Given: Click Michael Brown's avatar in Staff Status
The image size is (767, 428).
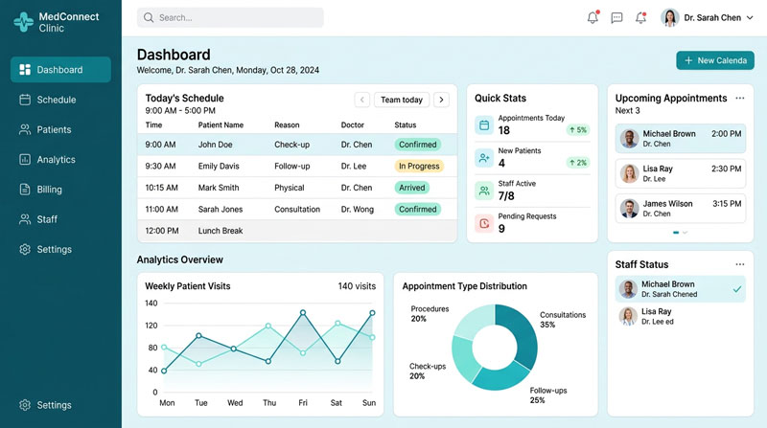Looking at the screenshot, I should (628, 289).
